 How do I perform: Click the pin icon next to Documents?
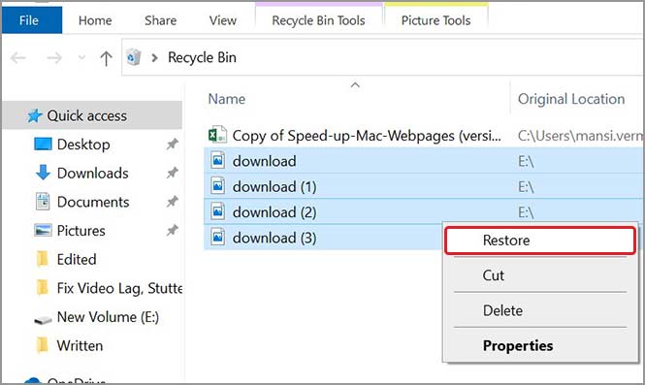click(x=172, y=202)
